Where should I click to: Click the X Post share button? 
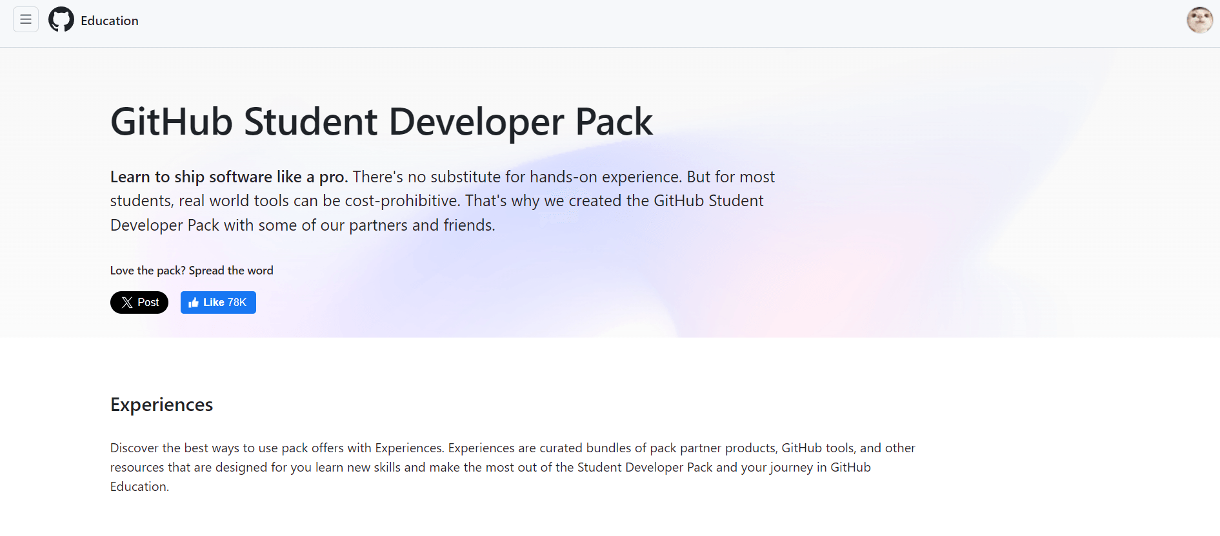[139, 302]
